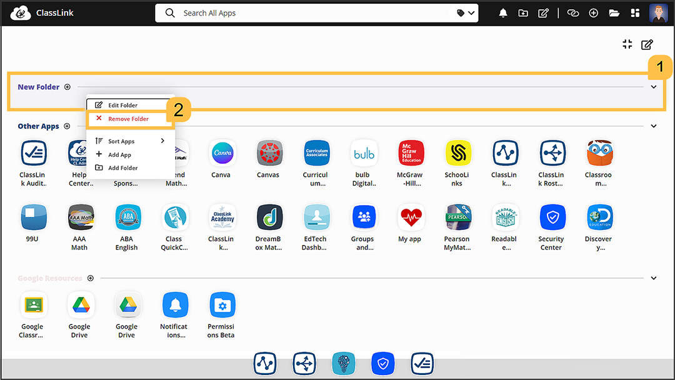Open the profile avatar menu
The image size is (675, 380).
[658, 12]
